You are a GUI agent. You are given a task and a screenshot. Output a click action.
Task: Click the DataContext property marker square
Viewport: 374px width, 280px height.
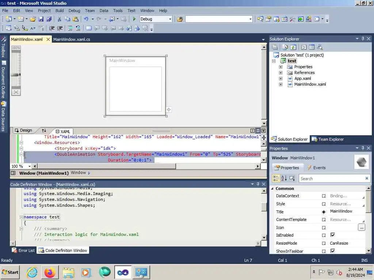point(324,196)
